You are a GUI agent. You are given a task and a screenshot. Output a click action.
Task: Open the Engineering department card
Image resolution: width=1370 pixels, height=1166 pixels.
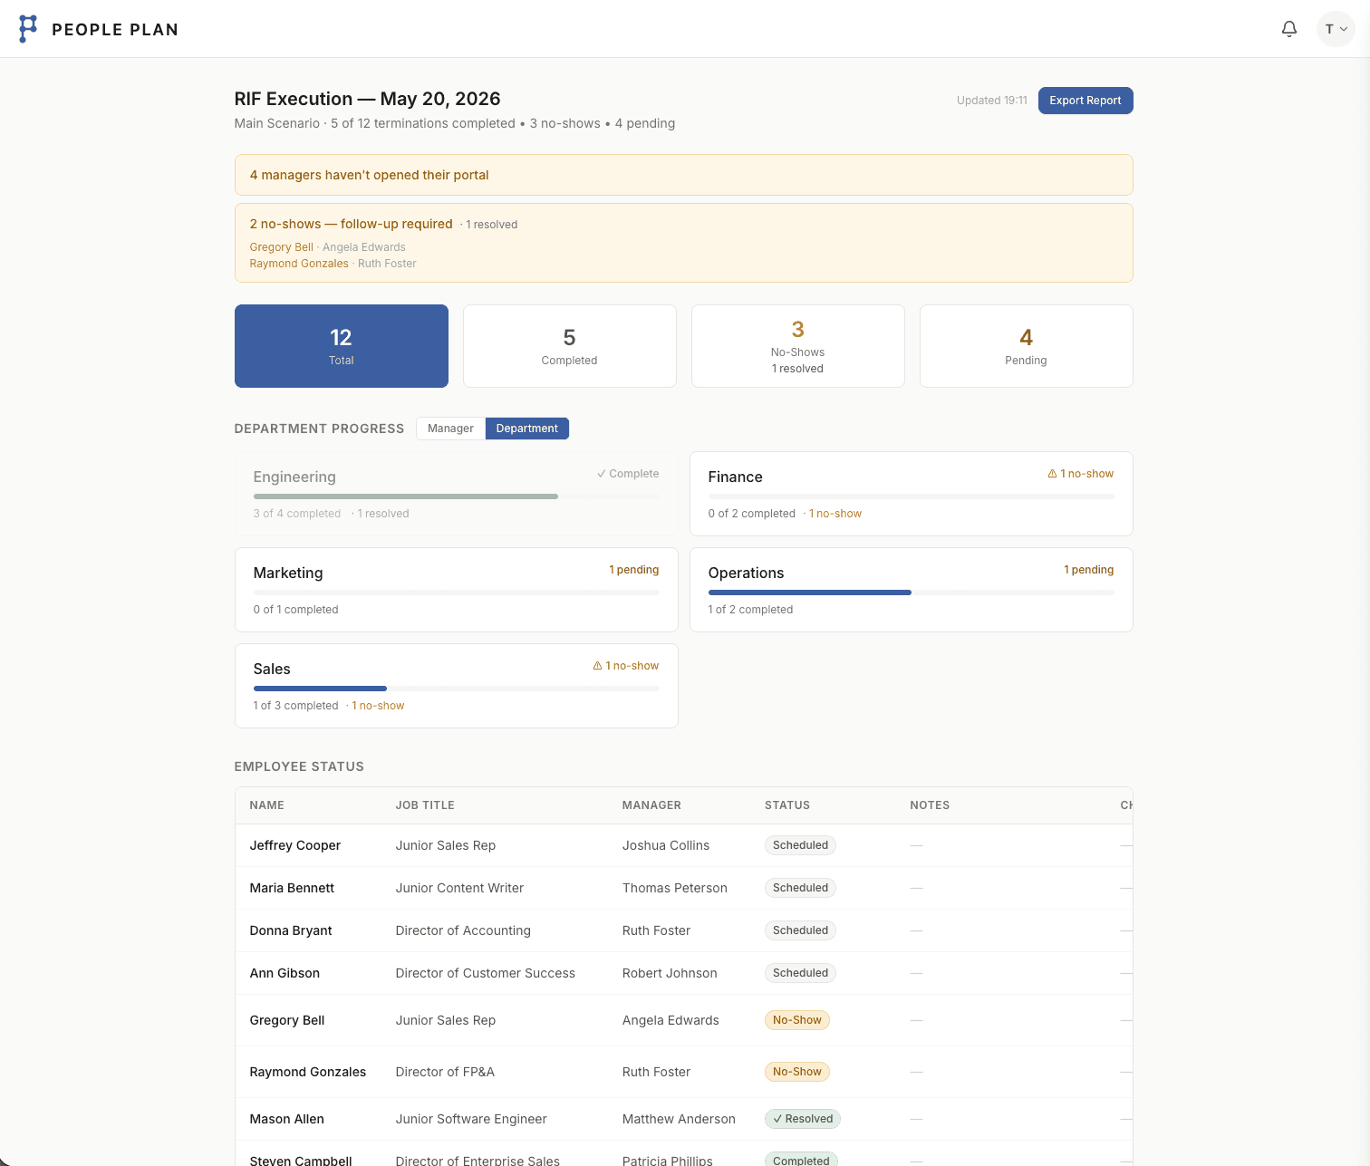click(457, 494)
